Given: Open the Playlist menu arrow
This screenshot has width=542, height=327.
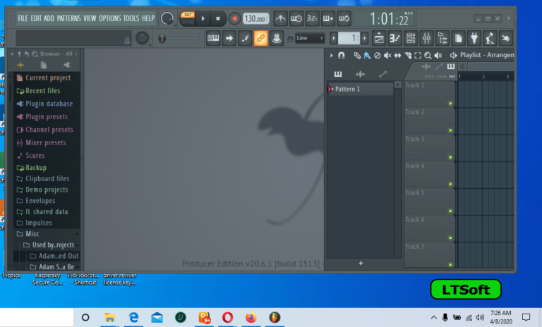Looking at the screenshot, I should tap(331, 55).
